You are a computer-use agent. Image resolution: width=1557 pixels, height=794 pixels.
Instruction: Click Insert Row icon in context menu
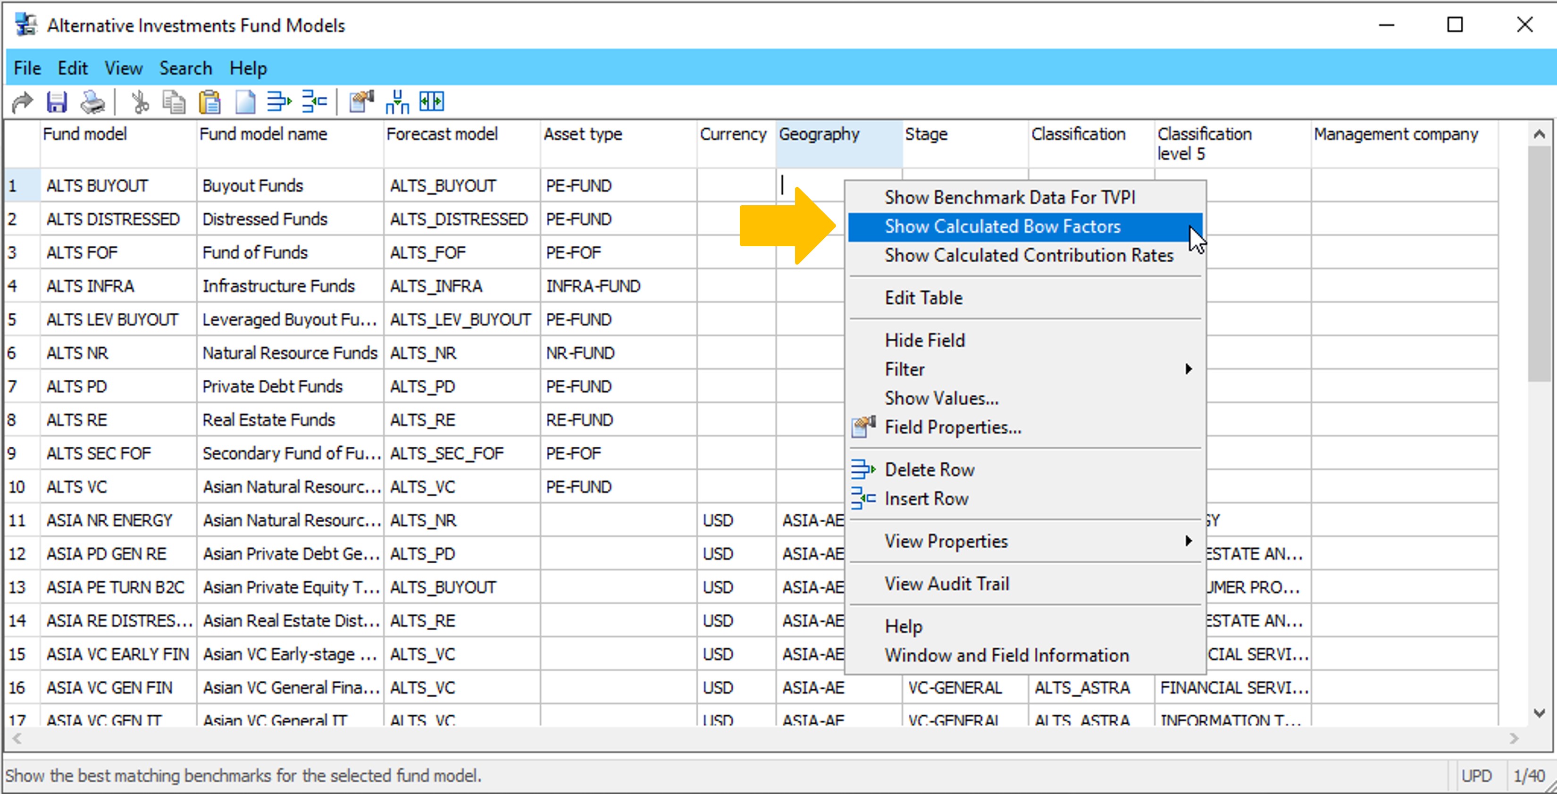864,499
